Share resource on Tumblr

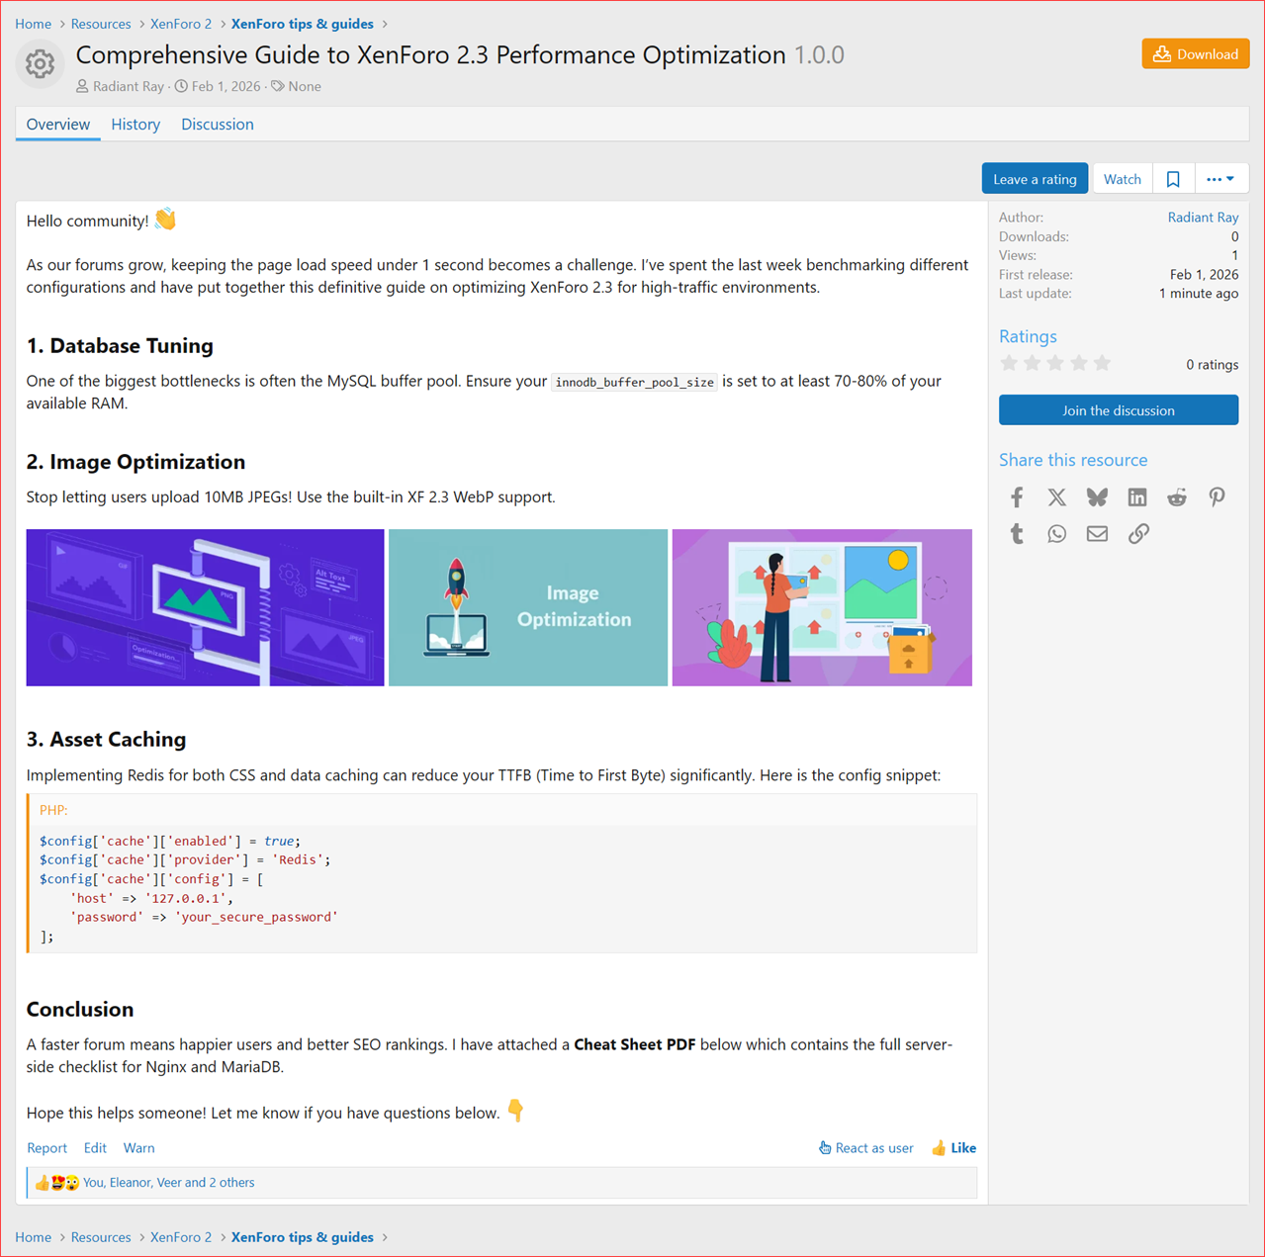[x=1017, y=534]
